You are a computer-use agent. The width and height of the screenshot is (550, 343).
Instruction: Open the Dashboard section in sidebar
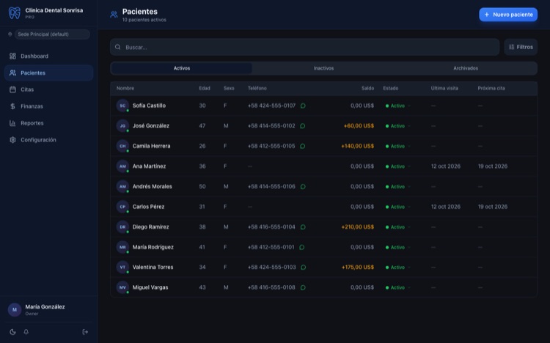(48, 56)
